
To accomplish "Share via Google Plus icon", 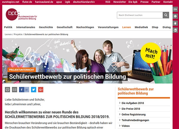I will pos(41,90).
